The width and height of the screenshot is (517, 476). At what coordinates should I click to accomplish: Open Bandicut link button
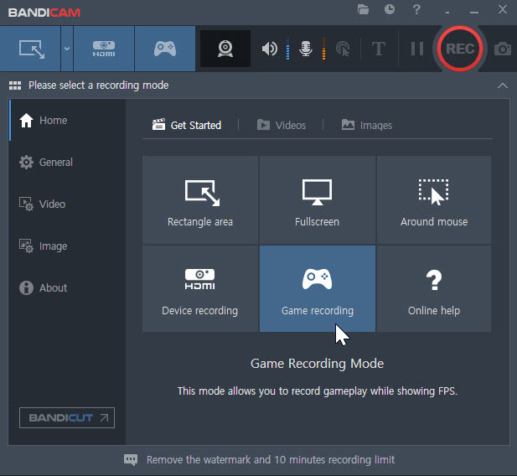pos(67,417)
